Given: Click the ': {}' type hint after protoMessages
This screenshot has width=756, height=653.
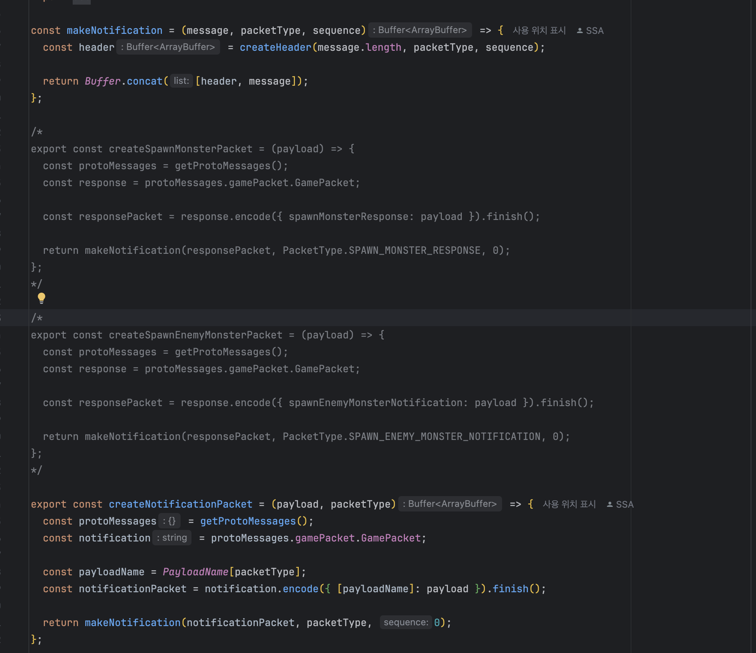Looking at the screenshot, I should coord(169,521).
